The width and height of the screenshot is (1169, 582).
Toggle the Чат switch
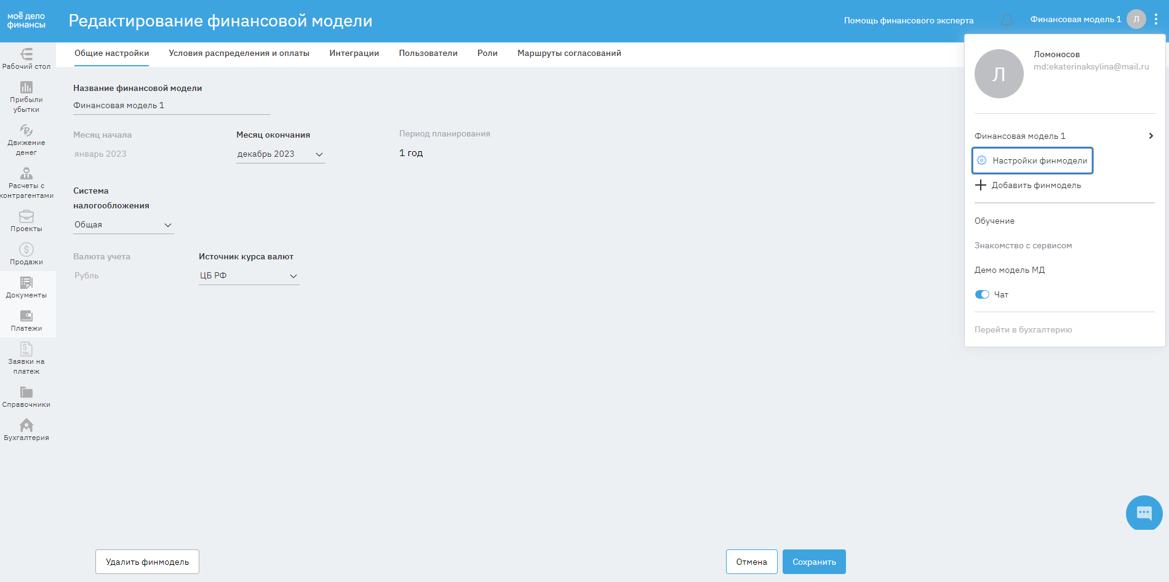(982, 294)
